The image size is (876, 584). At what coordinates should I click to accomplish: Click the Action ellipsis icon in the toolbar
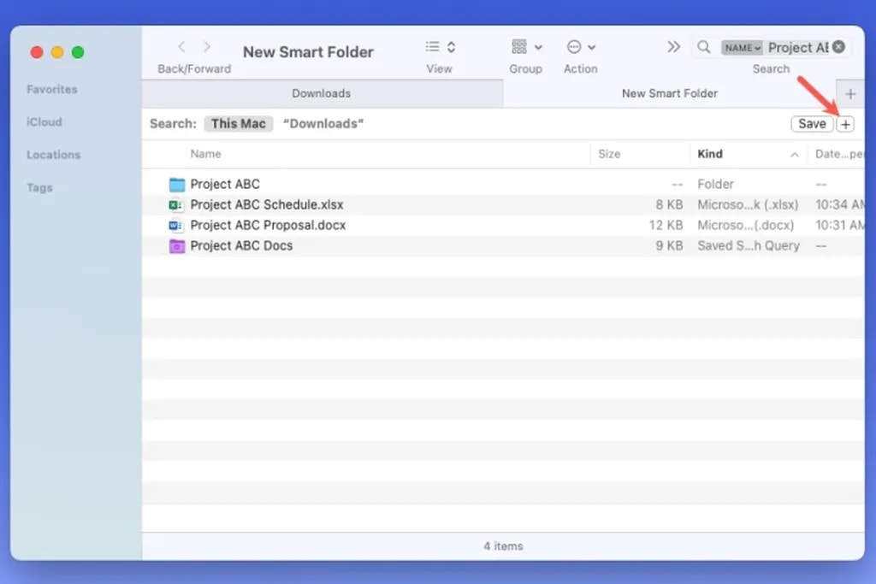click(575, 47)
